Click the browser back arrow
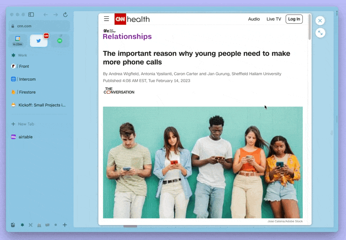The width and height of the screenshot is (346, 240). 45,15
